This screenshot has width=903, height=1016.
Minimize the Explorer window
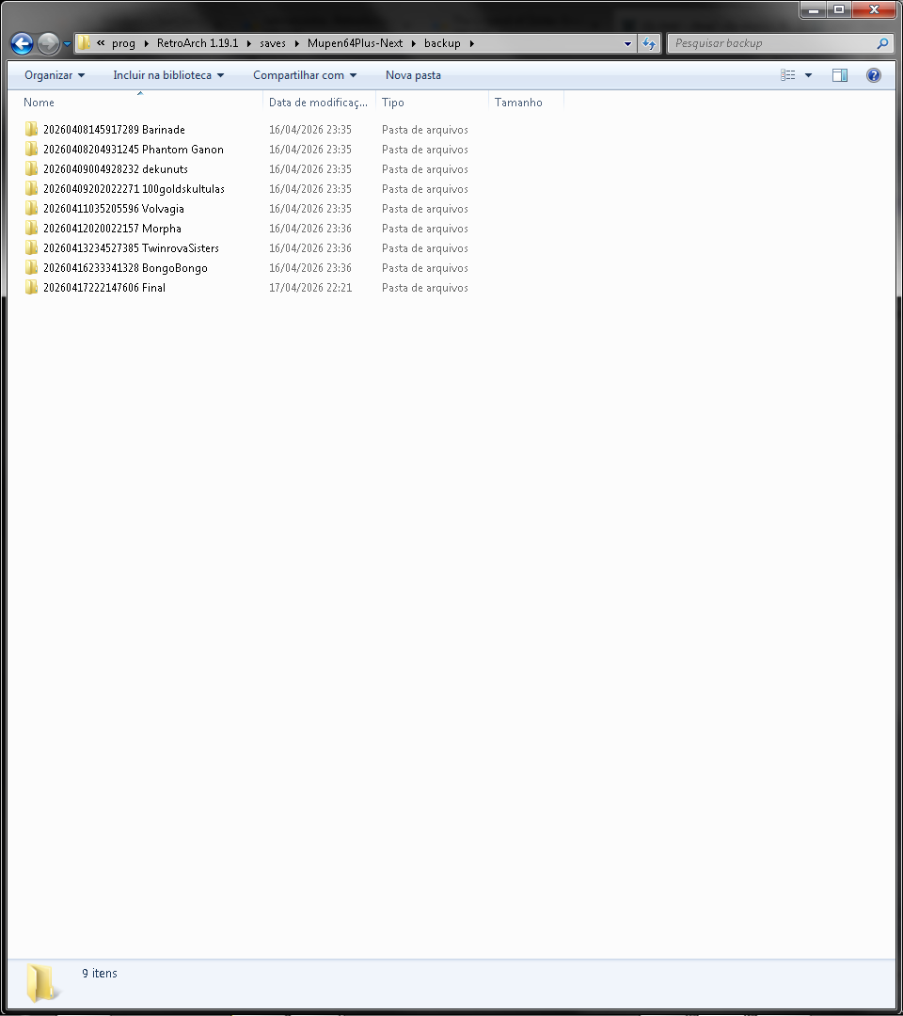[814, 9]
